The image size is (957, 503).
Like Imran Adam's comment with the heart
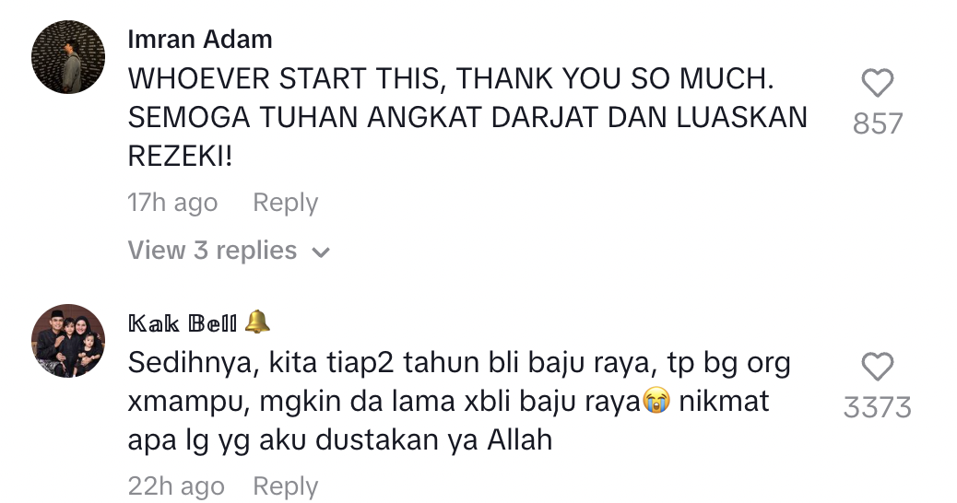coord(877,83)
